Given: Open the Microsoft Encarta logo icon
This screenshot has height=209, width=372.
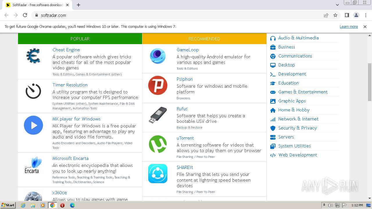Looking at the screenshot, I should click(33, 165).
